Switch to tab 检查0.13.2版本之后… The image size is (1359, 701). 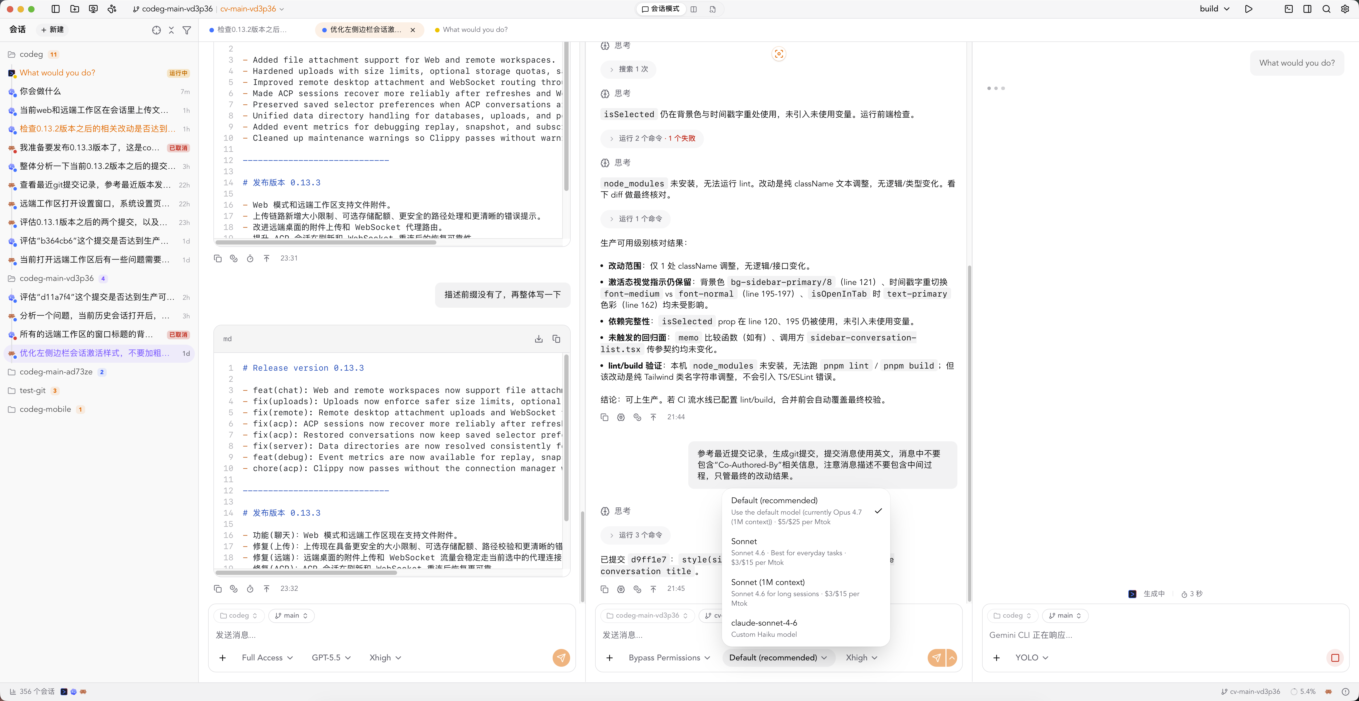click(248, 30)
